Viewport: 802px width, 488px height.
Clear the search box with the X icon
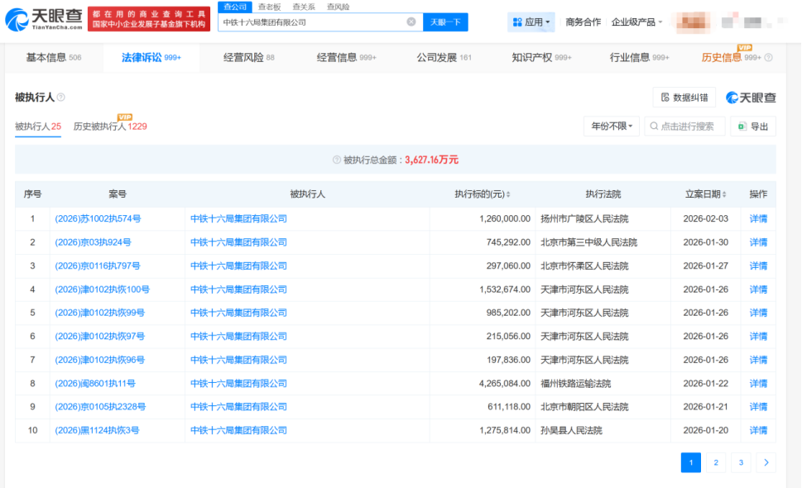pos(411,22)
